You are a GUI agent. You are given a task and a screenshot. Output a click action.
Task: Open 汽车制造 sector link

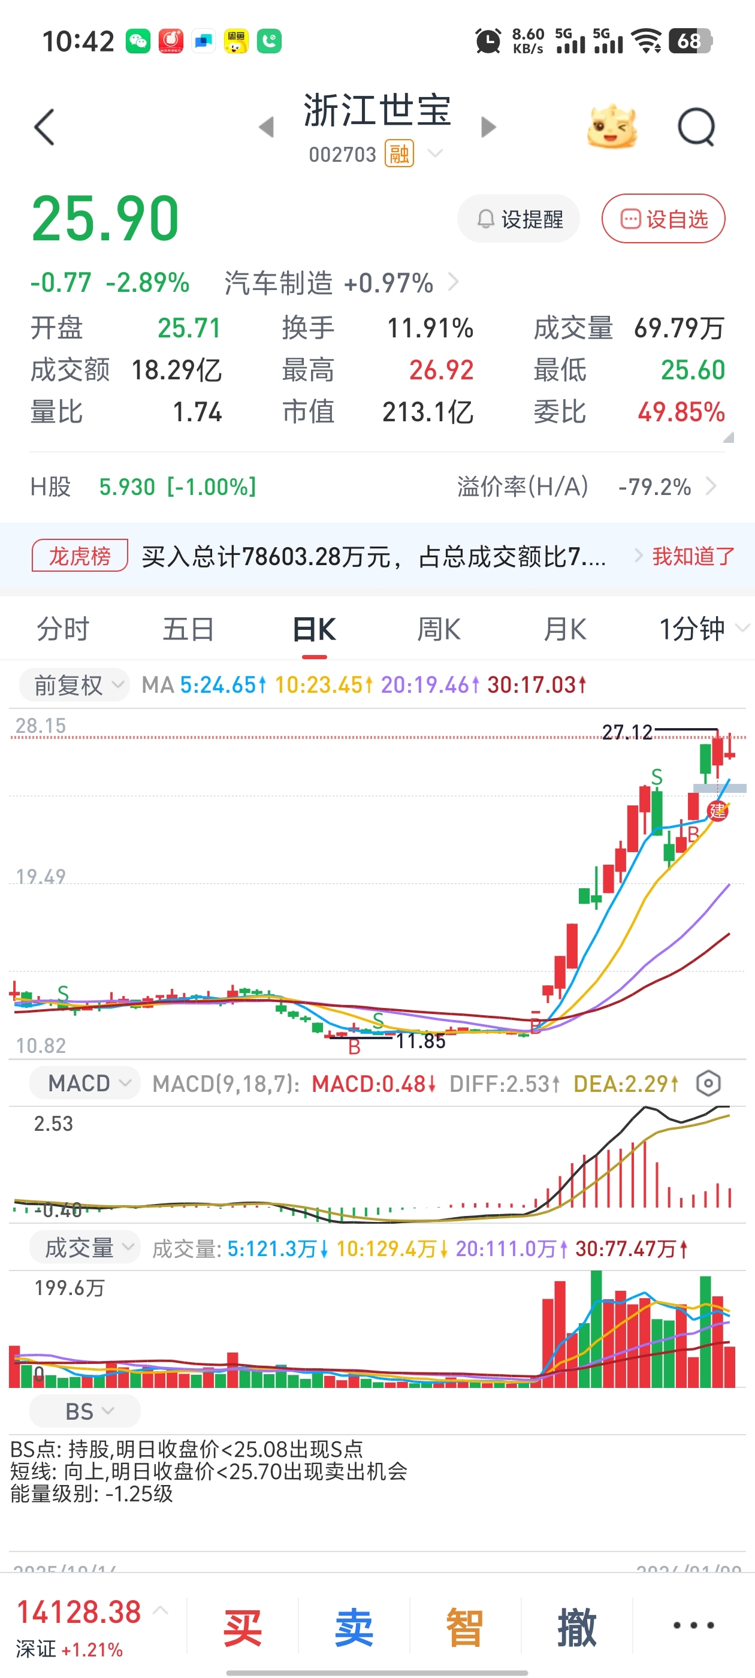point(342,283)
